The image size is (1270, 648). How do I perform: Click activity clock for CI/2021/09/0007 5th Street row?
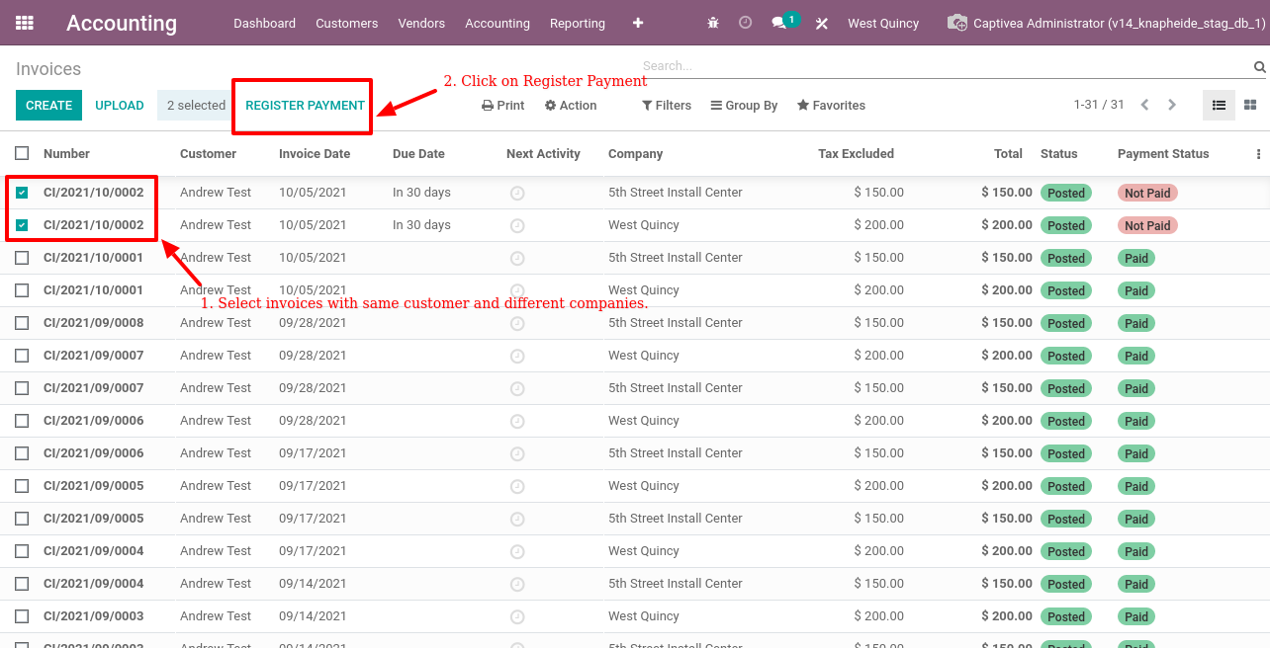click(x=517, y=389)
